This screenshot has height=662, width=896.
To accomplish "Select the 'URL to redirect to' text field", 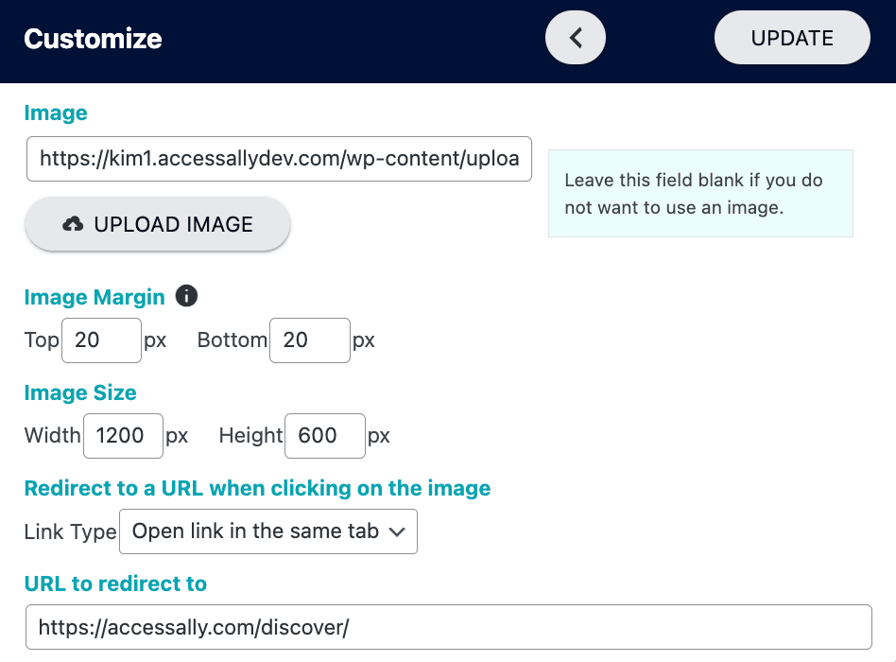I will click(x=449, y=627).
